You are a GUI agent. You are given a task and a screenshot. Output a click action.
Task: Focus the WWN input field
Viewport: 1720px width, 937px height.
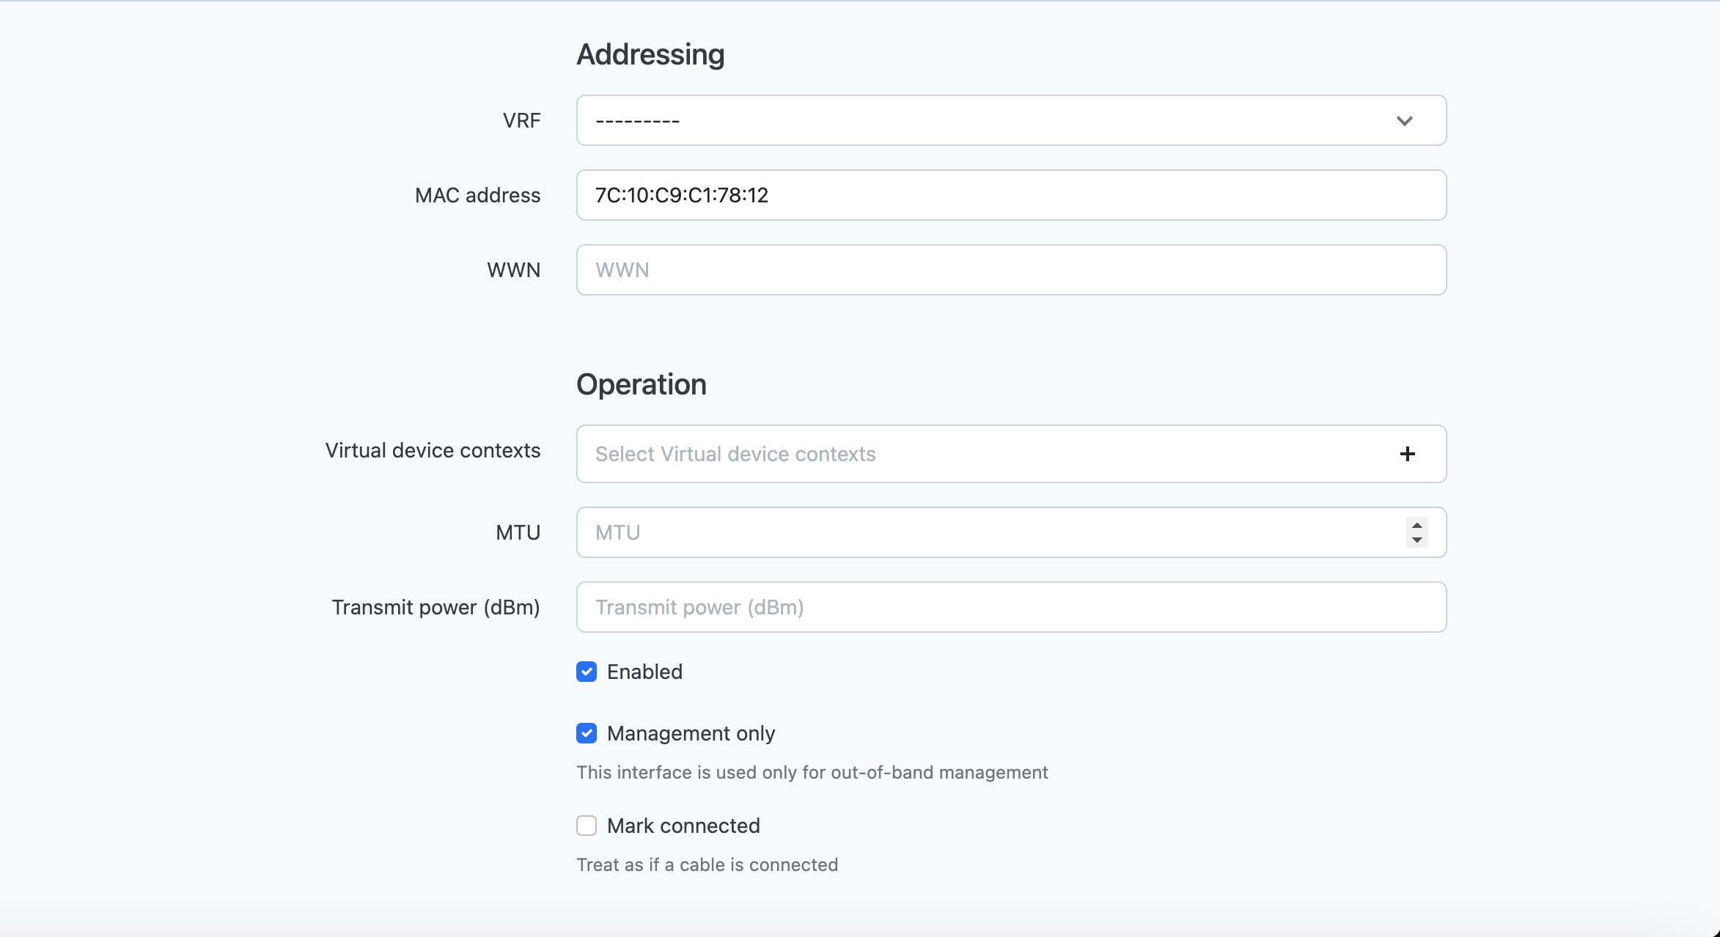[x=1010, y=270]
